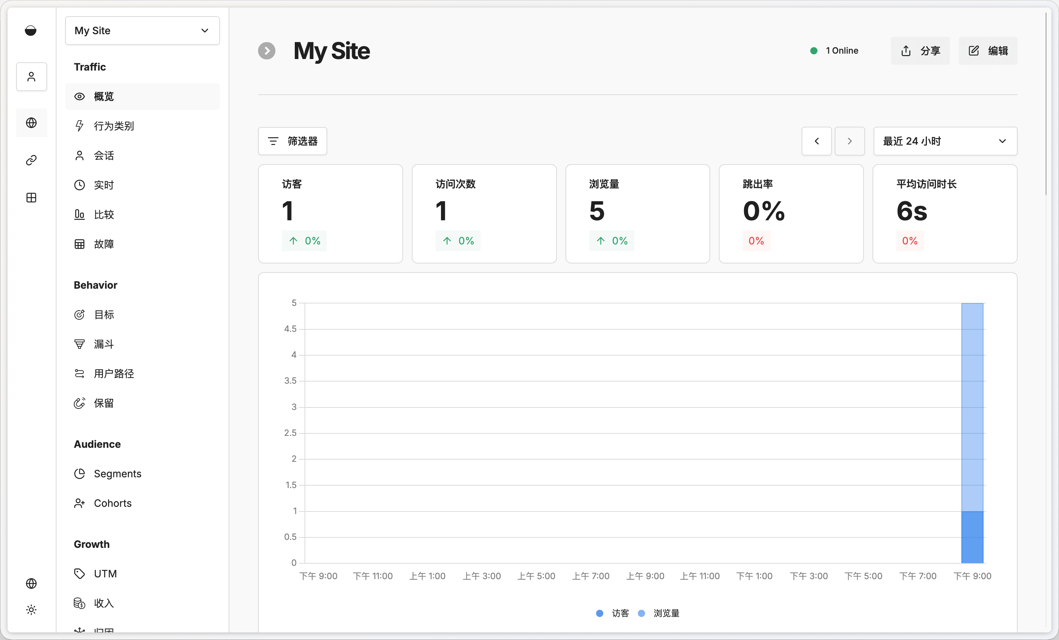The height and width of the screenshot is (640, 1059).
Task: Open the person icon in the left rail
Action: tap(31, 77)
